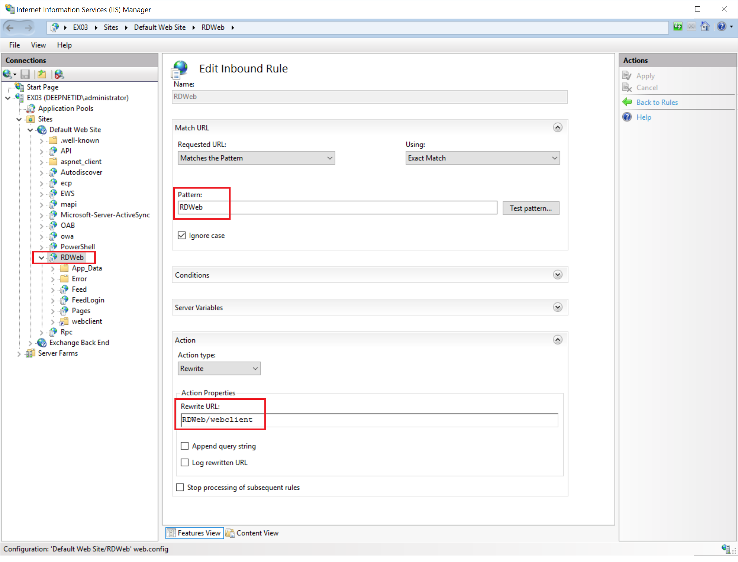Screen dimensions: 738x562
Task: Check Stop processing of subsequent rules
Action: click(x=180, y=487)
